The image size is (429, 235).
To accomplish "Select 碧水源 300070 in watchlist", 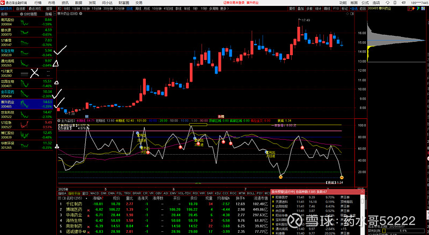I will [26, 32].
